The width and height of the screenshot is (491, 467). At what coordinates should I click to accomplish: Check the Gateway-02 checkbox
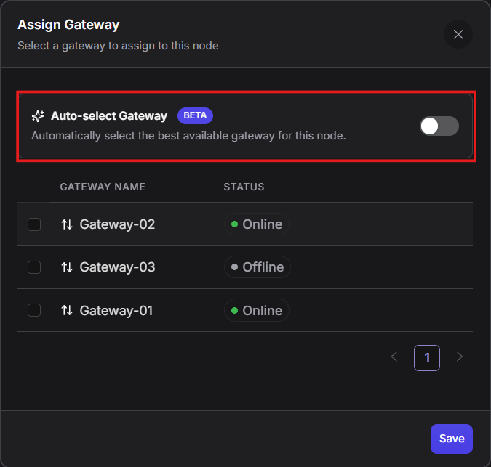(x=34, y=224)
